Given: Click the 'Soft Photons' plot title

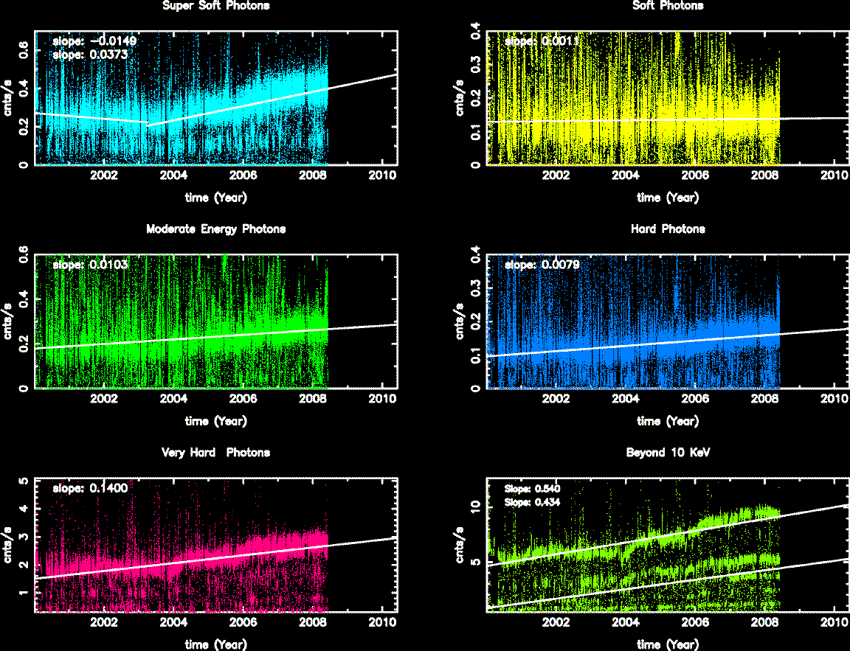Looking at the screenshot, I should [x=668, y=6].
